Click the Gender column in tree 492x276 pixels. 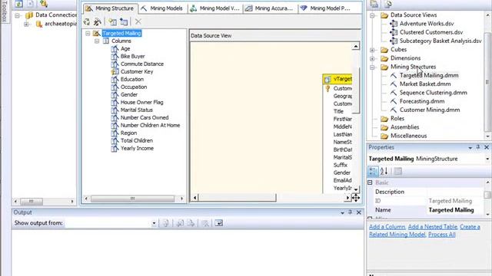(129, 94)
